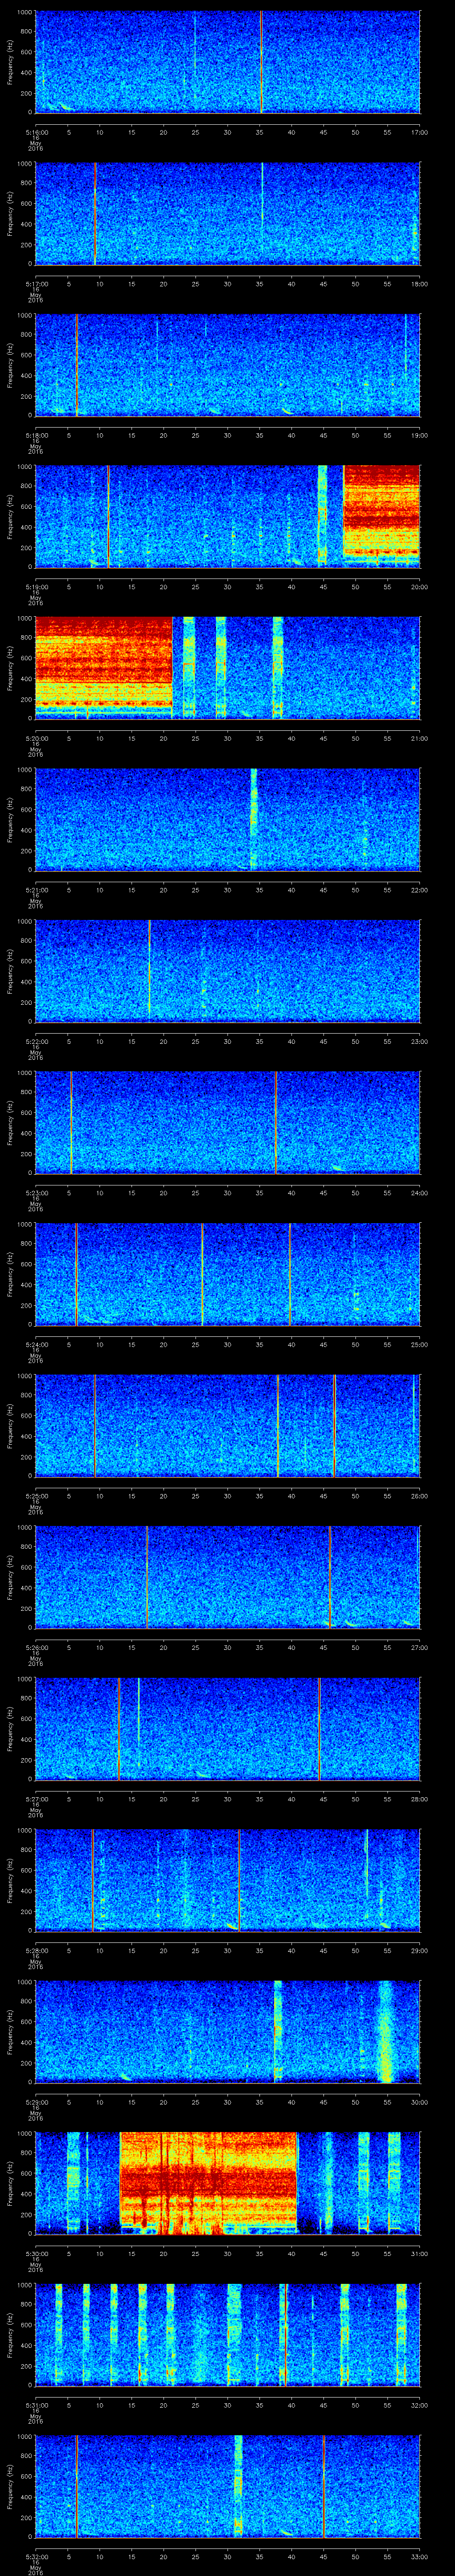Click the "17:00" end time label
Screen dimensions: 455x2576
click(419, 131)
